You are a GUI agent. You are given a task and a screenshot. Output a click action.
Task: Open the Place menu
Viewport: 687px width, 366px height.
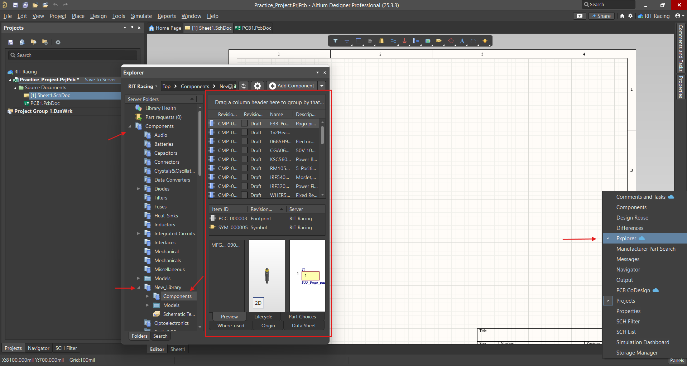coord(78,16)
